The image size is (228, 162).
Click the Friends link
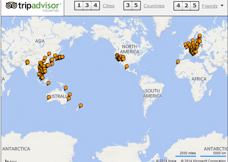210,6
